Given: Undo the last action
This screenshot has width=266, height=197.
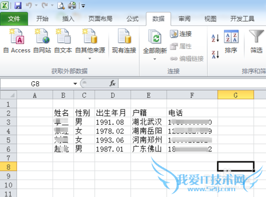Looking at the screenshot, I should click(29, 5).
